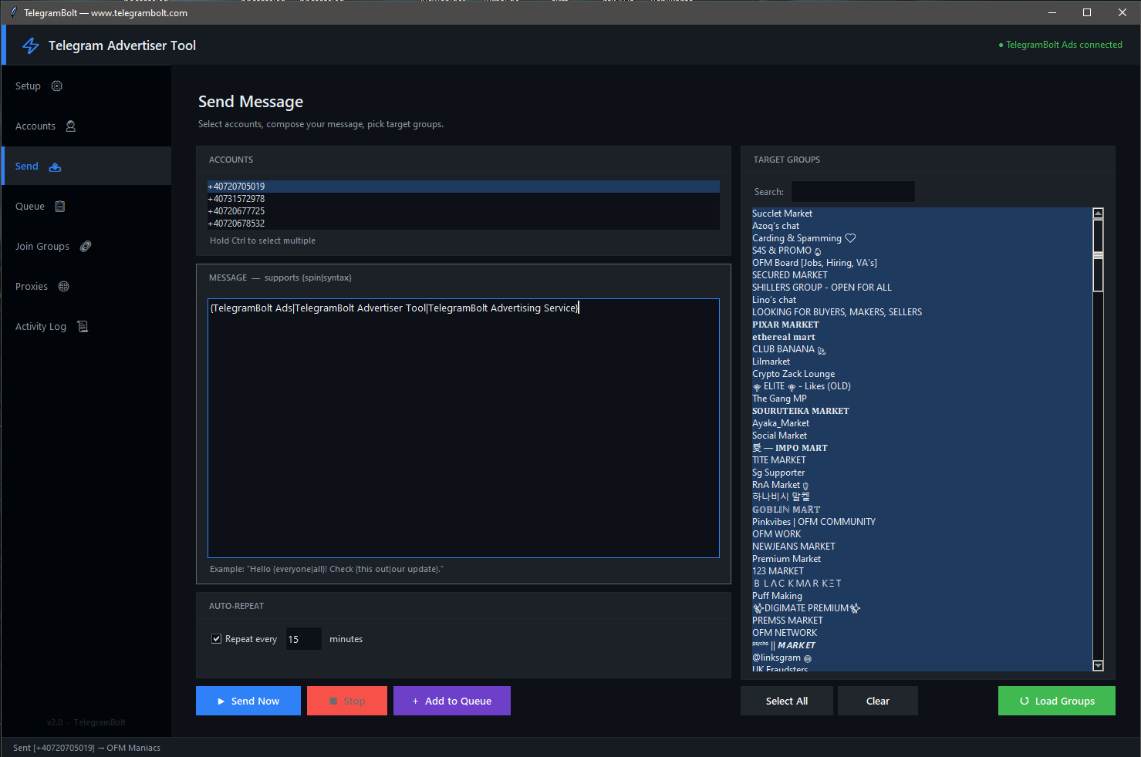Open the Join Groups section

tap(86, 247)
